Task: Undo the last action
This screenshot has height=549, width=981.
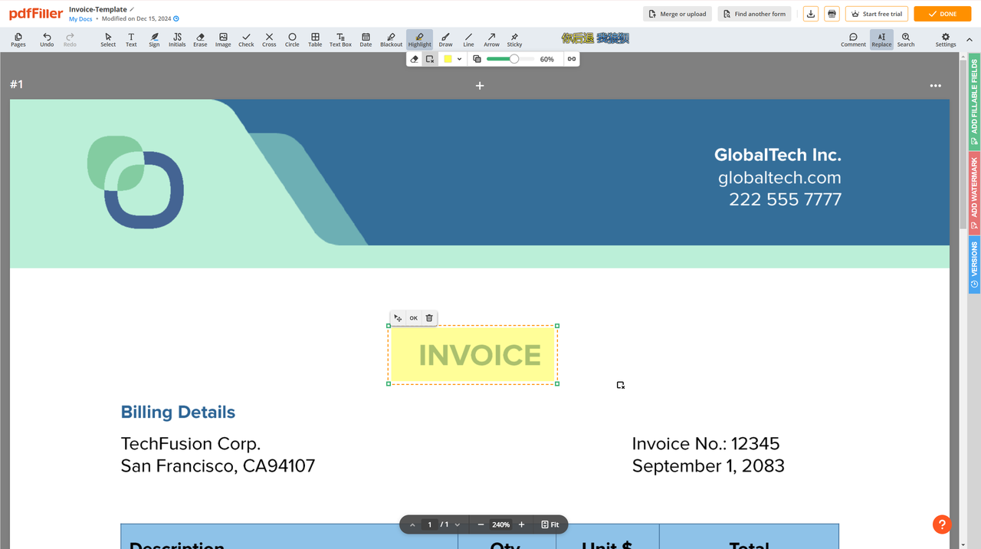Action: pos(47,40)
